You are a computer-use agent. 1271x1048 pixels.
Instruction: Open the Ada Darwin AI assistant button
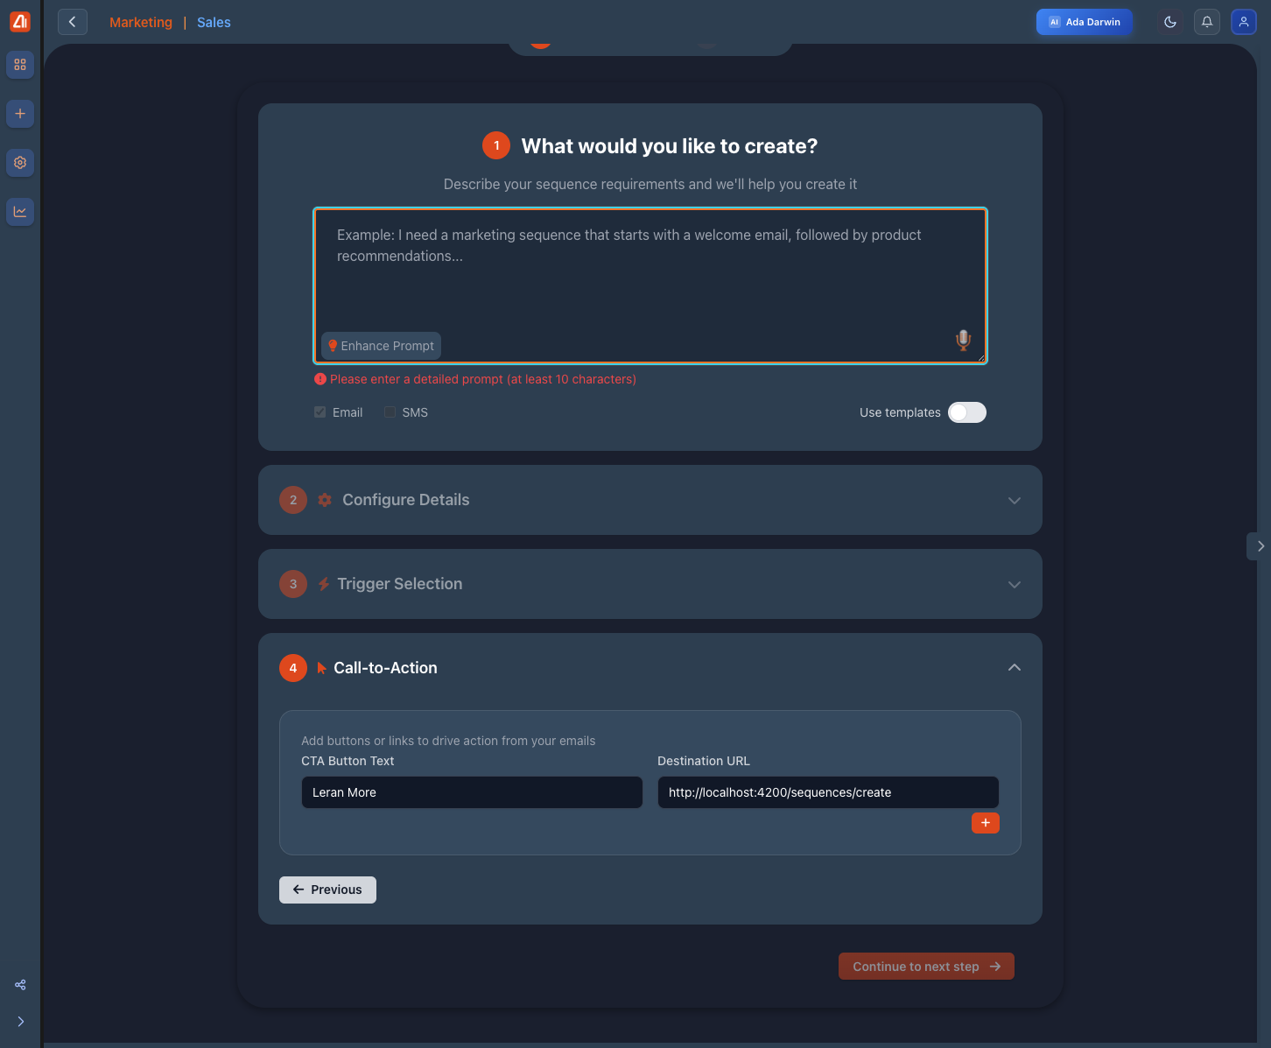pyautogui.click(x=1085, y=22)
